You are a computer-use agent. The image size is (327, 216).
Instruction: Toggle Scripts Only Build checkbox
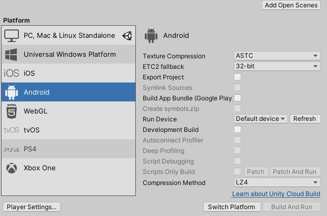coord(237,171)
